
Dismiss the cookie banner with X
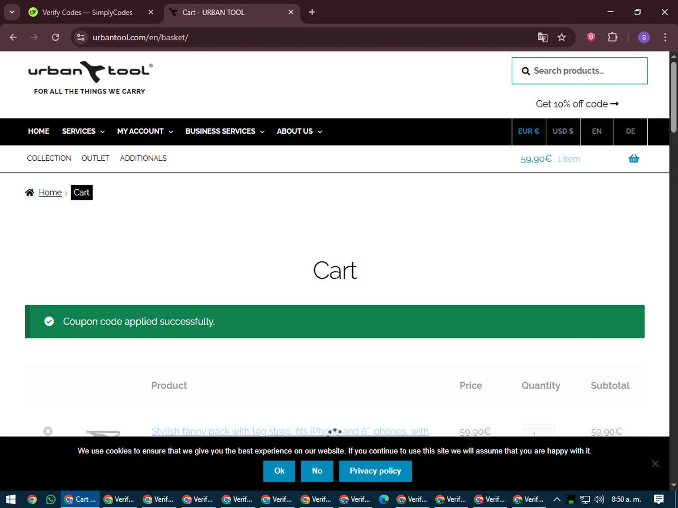655,464
